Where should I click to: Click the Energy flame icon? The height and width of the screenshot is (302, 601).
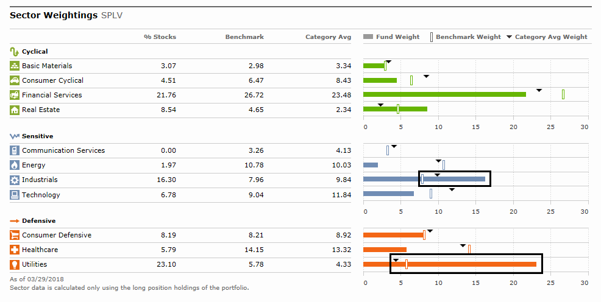click(15, 165)
